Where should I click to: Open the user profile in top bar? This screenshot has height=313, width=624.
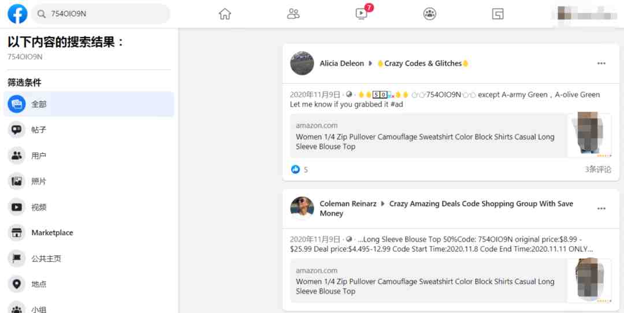click(x=588, y=14)
